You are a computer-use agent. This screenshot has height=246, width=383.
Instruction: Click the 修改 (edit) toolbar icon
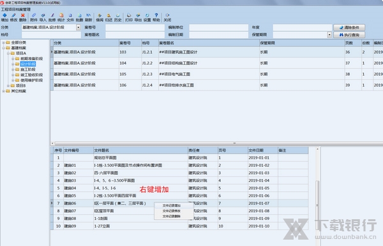coord(13,17)
